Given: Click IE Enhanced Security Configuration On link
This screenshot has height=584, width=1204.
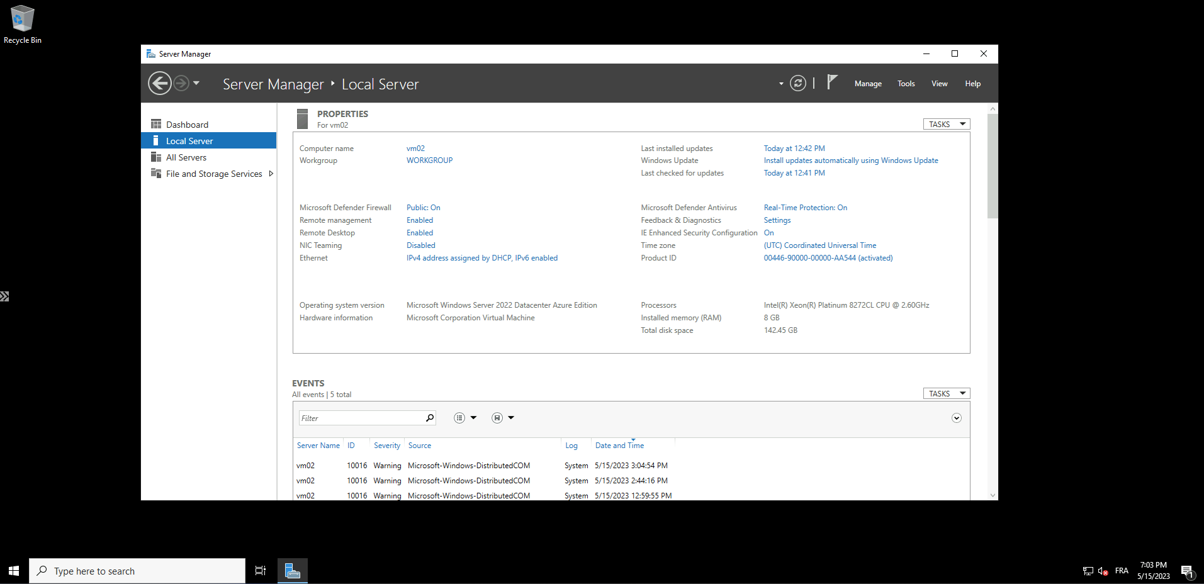Looking at the screenshot, I should pos(769,233).
